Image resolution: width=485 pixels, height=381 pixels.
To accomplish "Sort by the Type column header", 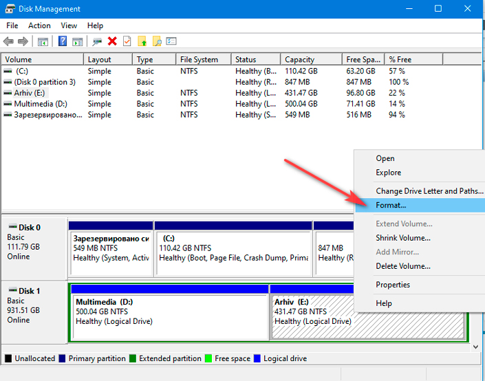I will click(x=154, y=59).
